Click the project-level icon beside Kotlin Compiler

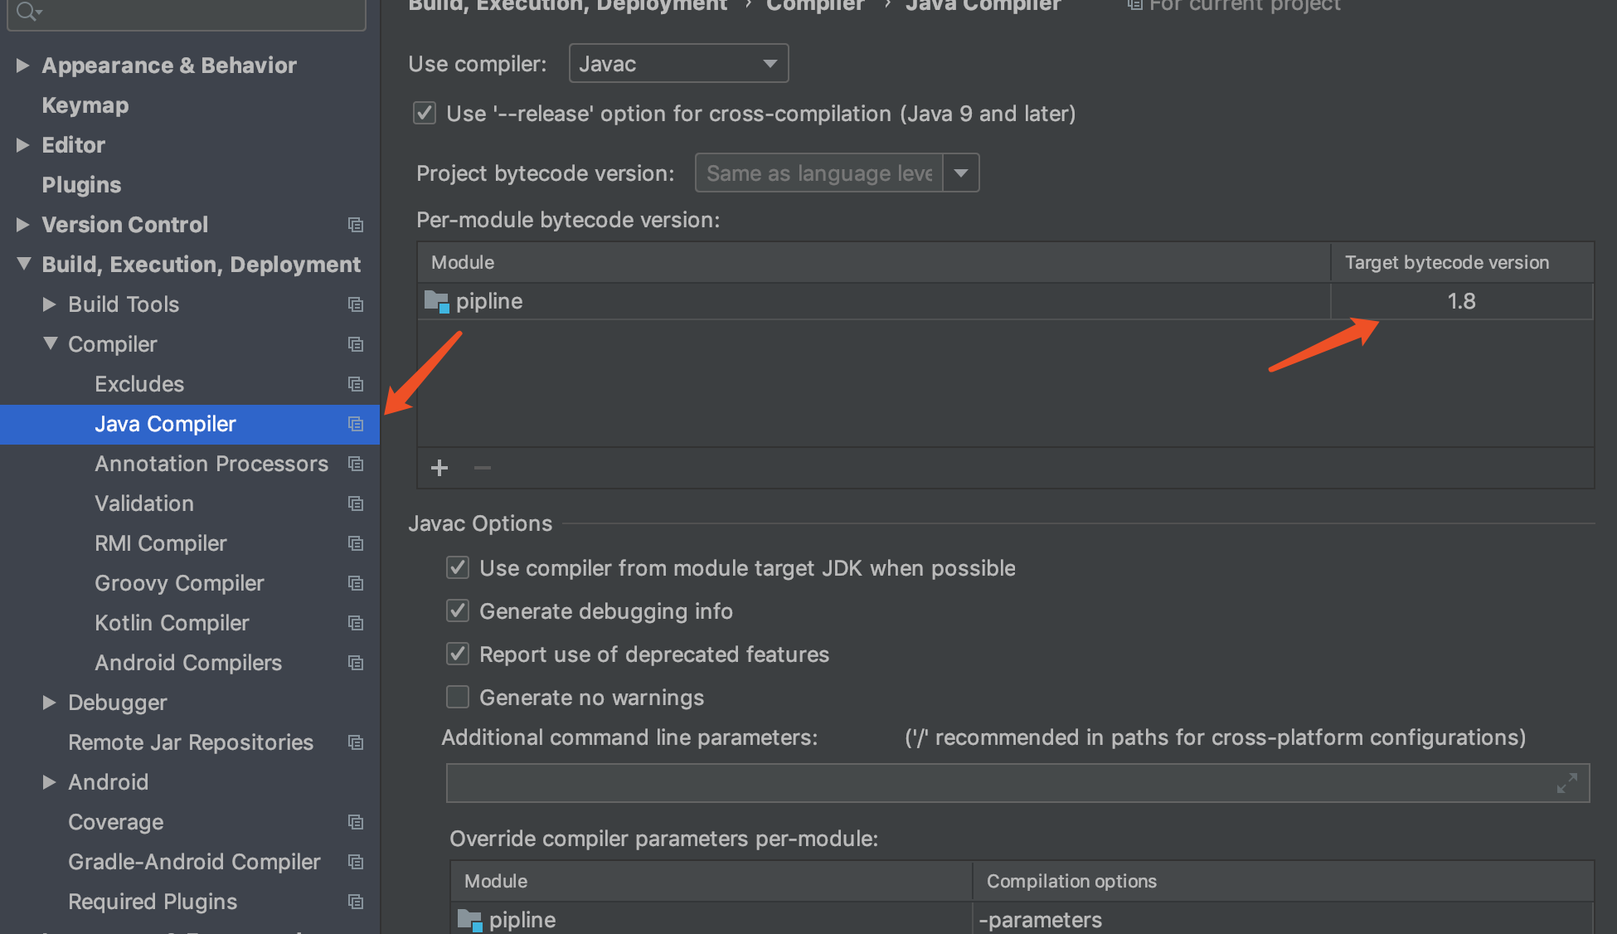pos(356,623)
